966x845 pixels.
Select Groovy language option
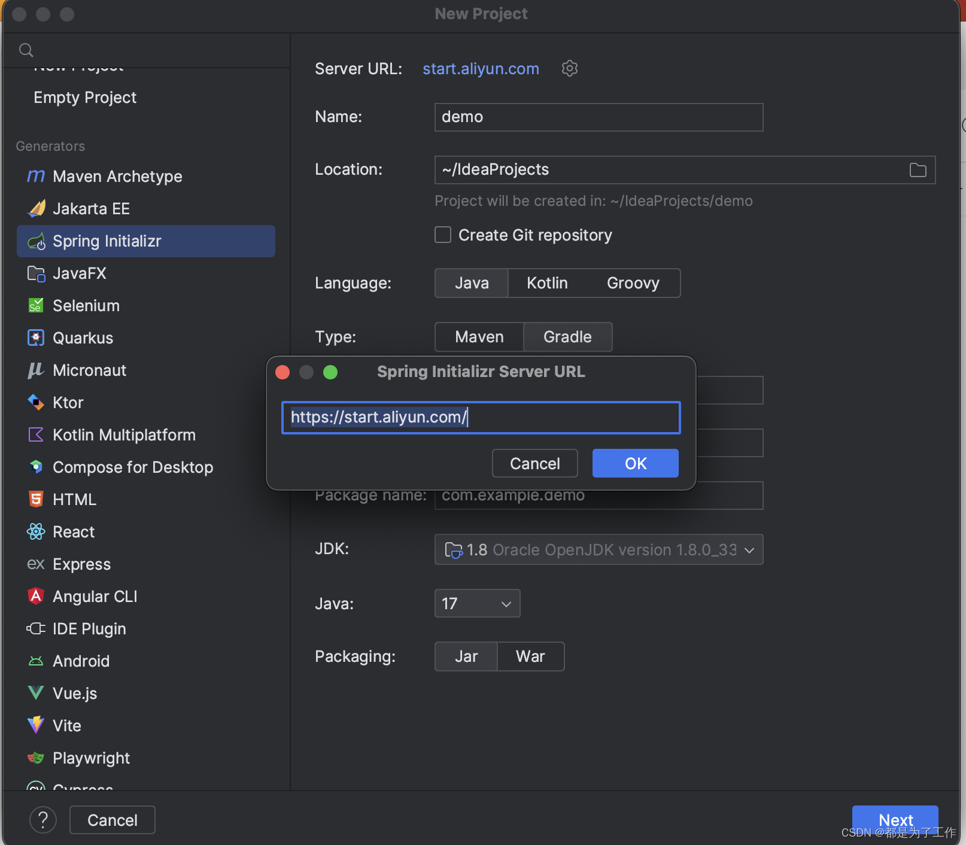[633, 283]
